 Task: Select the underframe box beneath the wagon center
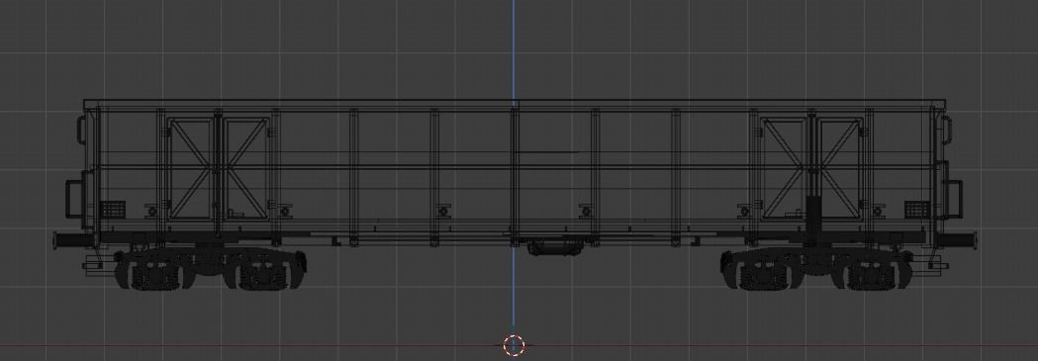(x=555, y=247)
